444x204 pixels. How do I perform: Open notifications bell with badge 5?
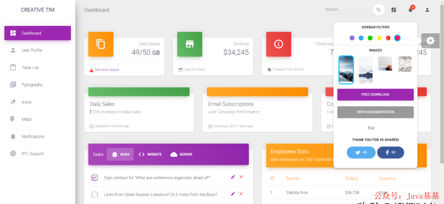(x=411, y=9)
